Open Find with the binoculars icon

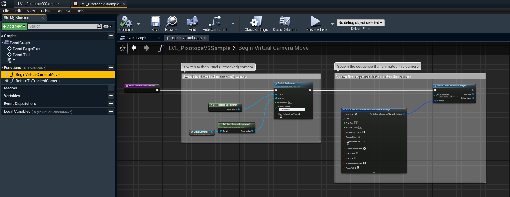[192, 22]
